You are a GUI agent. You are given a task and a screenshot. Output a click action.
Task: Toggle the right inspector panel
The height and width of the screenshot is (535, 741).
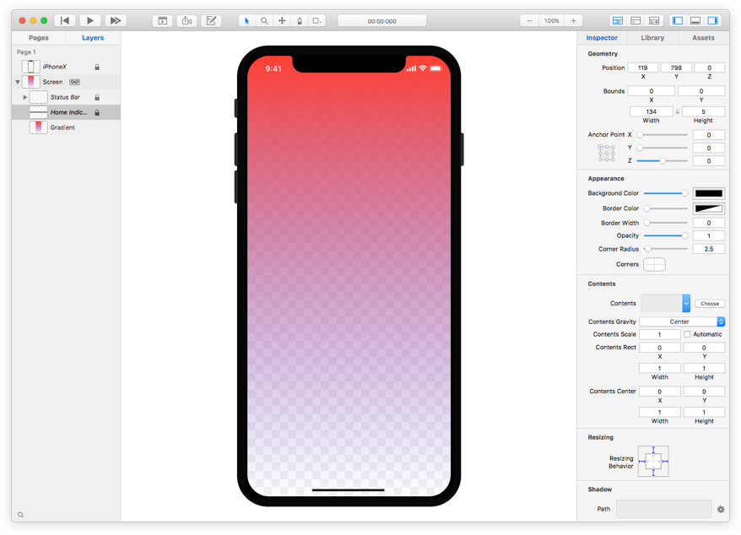click(713, 21)
